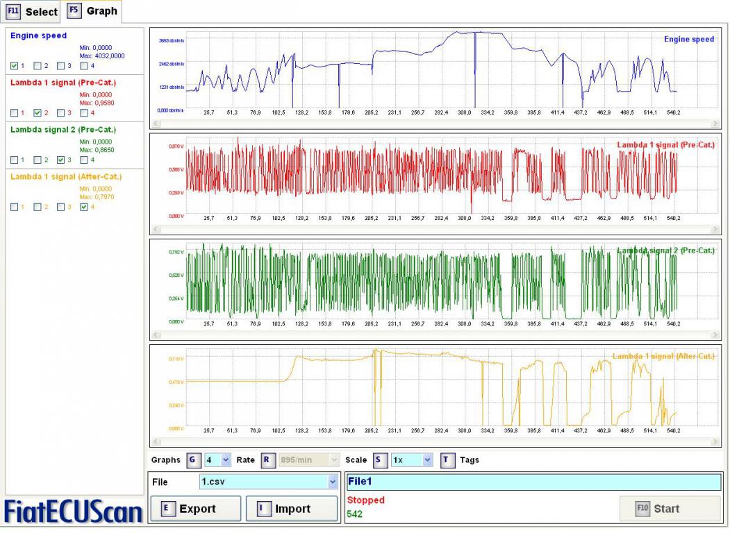Open the Scale dropdown showing 1x
730x533 pixels.
tap(427, 460)
